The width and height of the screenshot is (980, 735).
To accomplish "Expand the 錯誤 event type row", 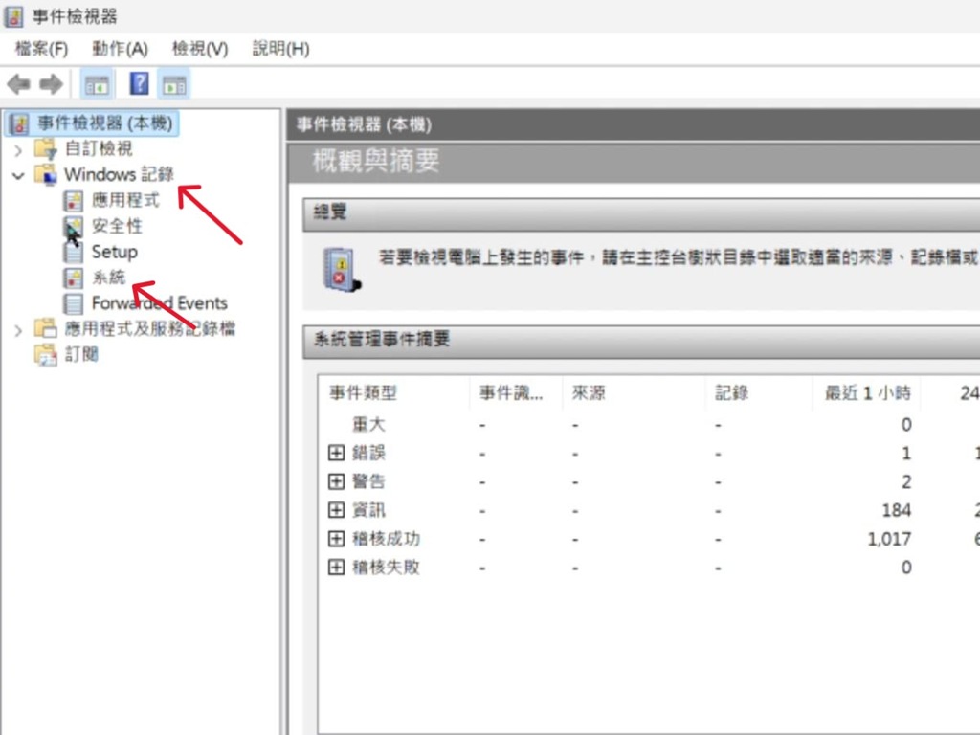I will pyautogui.click(x=336, y=453).
